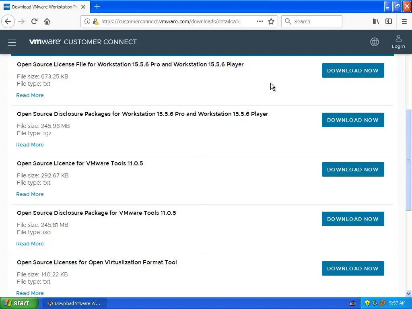
Task: Select the Download VMware Workstation tab
Action: (45, 7)
